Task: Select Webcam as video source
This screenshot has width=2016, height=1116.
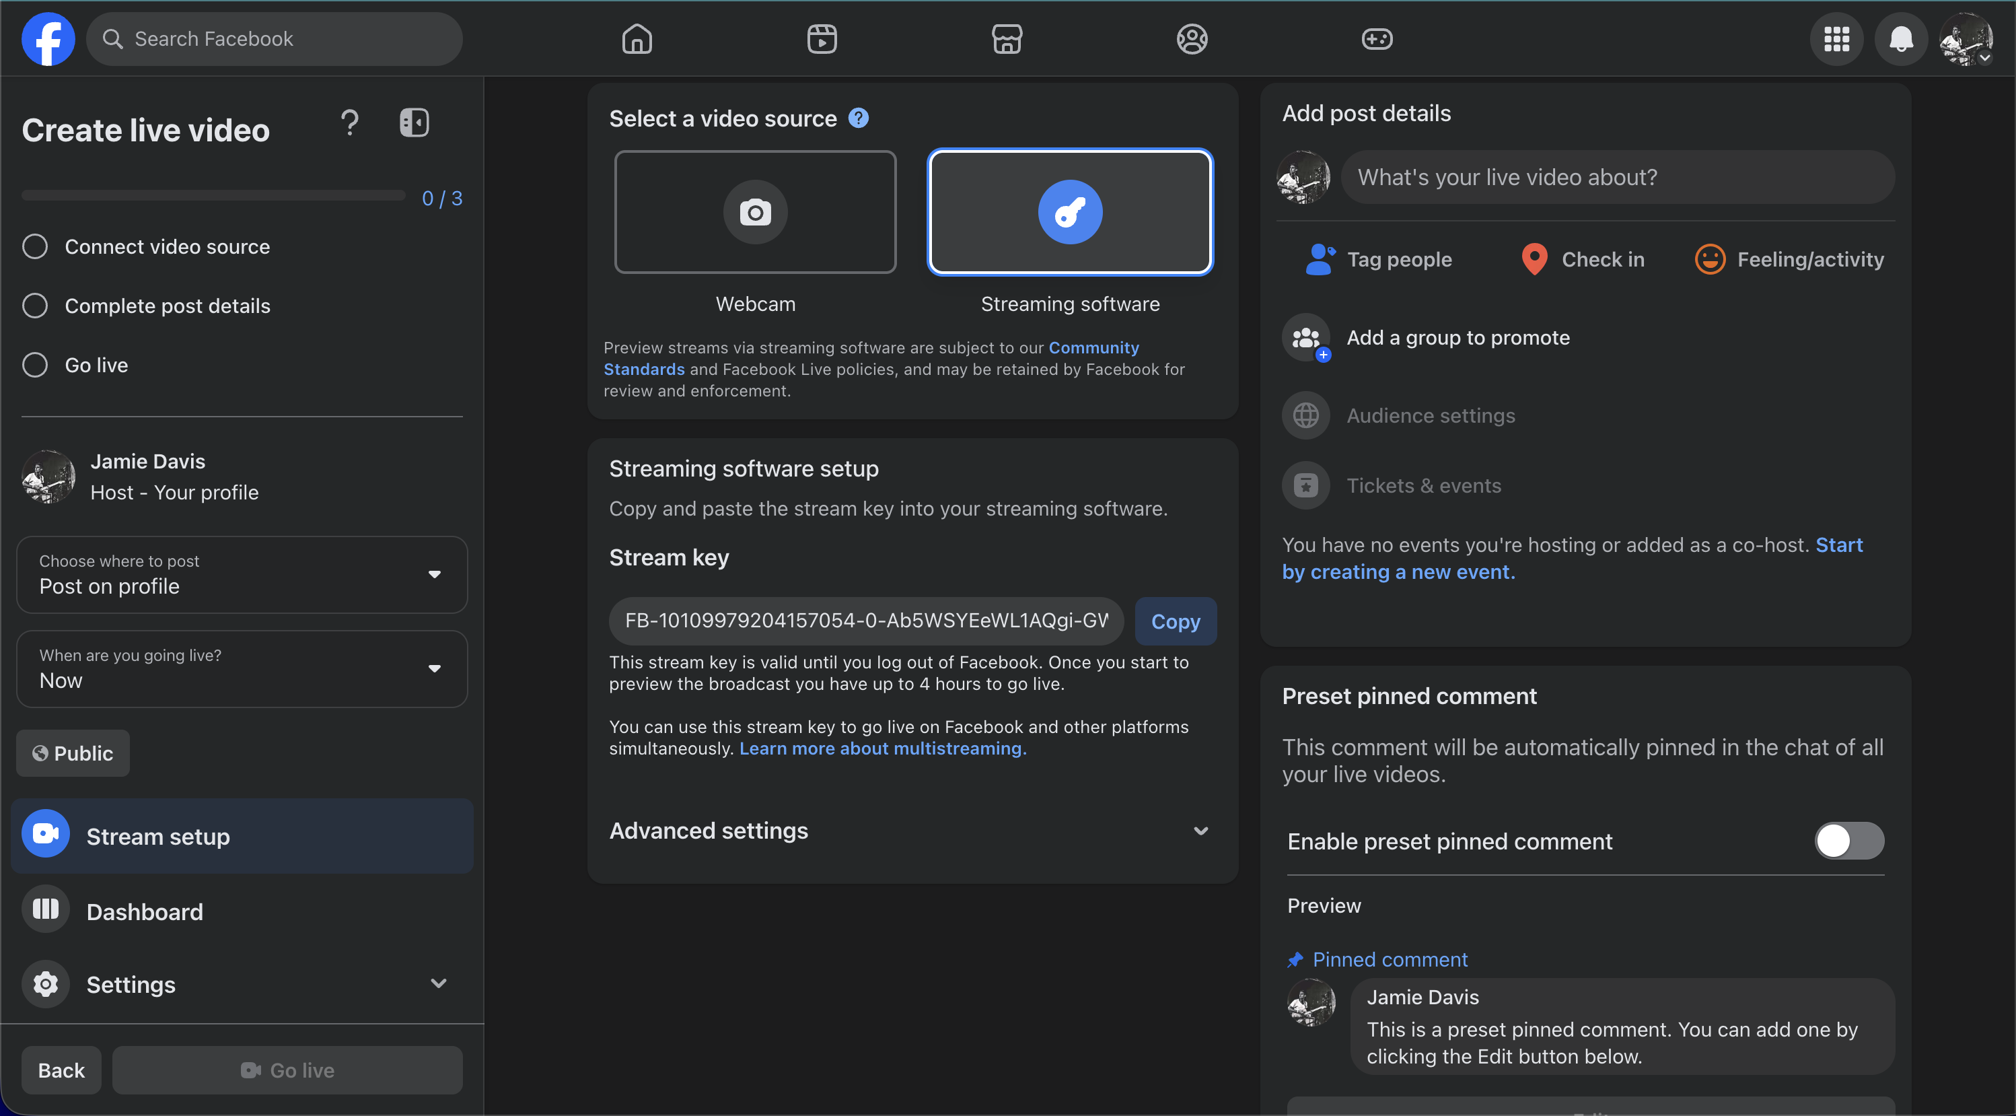Action: click(755, 211)
